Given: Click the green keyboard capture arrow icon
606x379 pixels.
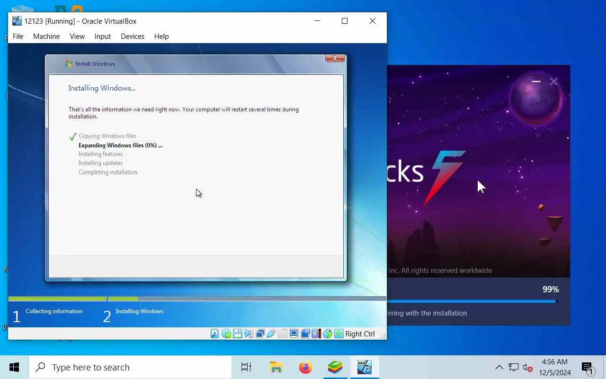Looking at the screenshot, I should tap(339, 334).
